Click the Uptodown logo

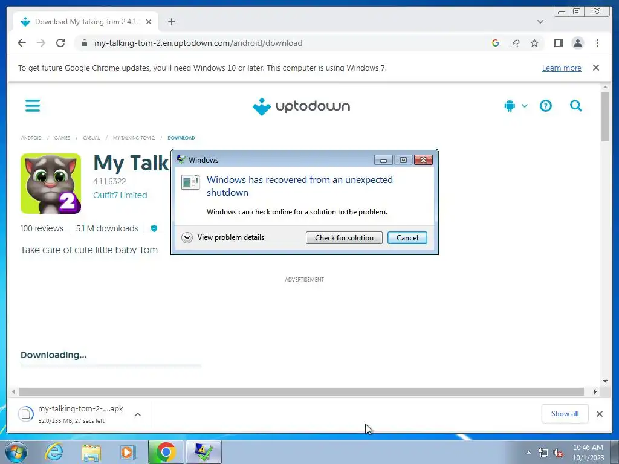(x=301, y=106)
